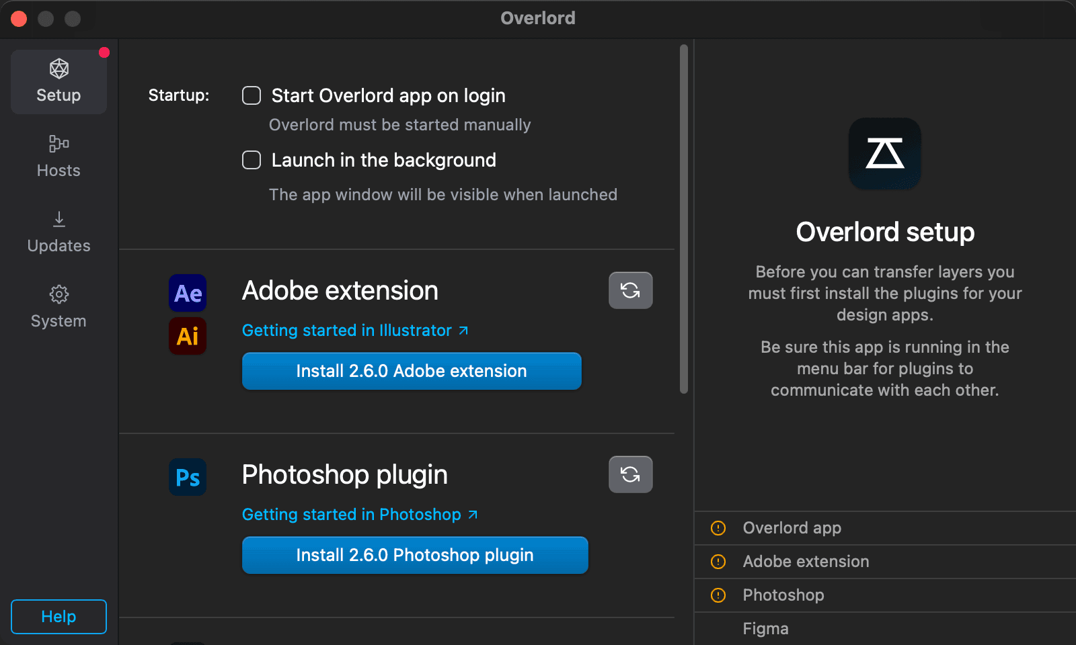Install 2.6.0 Photoshop plugin
The width and height of the screenshot is (1076, 645).
(x=415, y=555)
